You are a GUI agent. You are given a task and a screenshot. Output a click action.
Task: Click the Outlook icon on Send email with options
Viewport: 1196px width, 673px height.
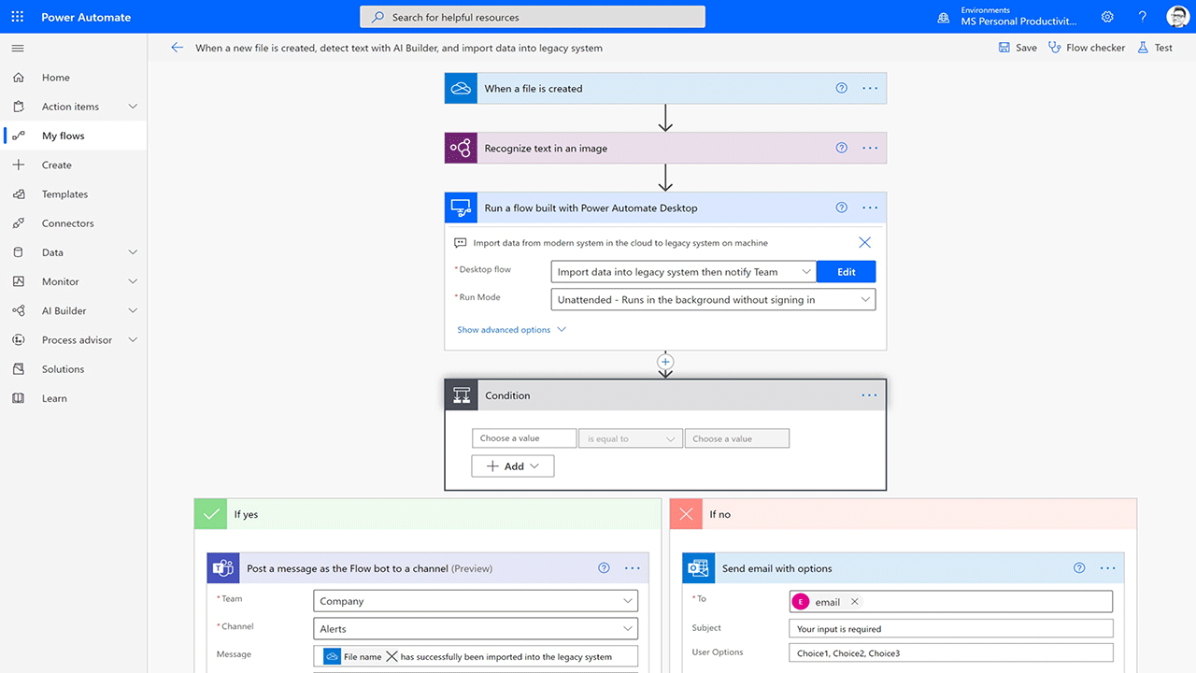(698, 567)
